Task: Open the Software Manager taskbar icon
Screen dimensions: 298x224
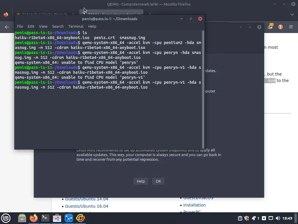Action: point(57,218)
